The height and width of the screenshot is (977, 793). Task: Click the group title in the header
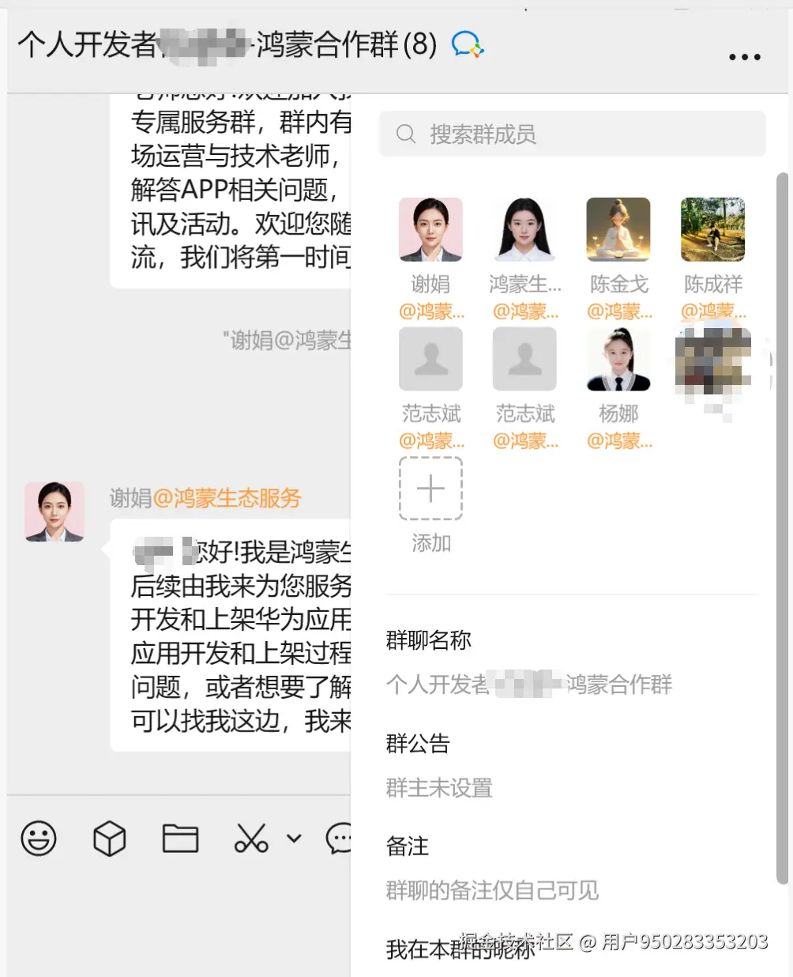[x=227, y=45]
